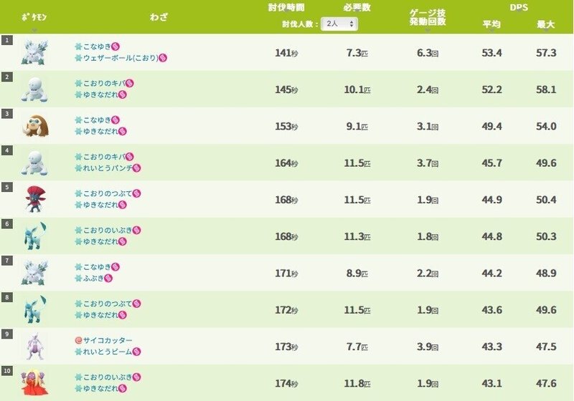Screen dimensions: 574x401
Task: Sort by 必要数 column header
Action: click(x=357, y=8)
